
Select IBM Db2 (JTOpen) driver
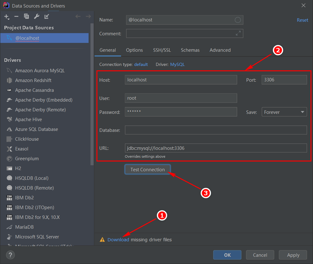click(x=35, y=208)
